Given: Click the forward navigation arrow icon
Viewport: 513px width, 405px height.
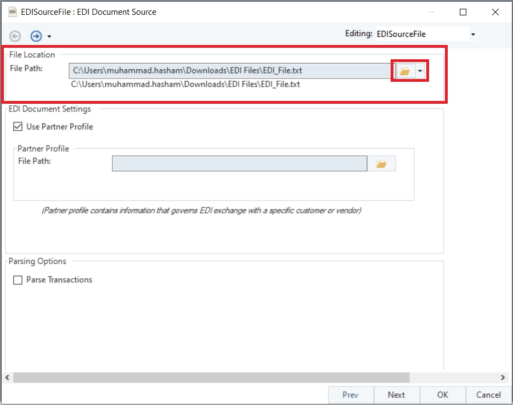Looking at the screenshot, I should 36,36.
